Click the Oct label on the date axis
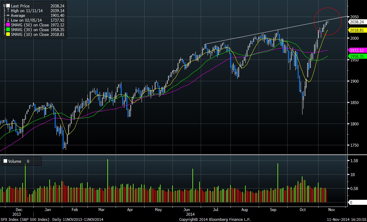Viewport: 367px width, 222px height. [302, 210]
